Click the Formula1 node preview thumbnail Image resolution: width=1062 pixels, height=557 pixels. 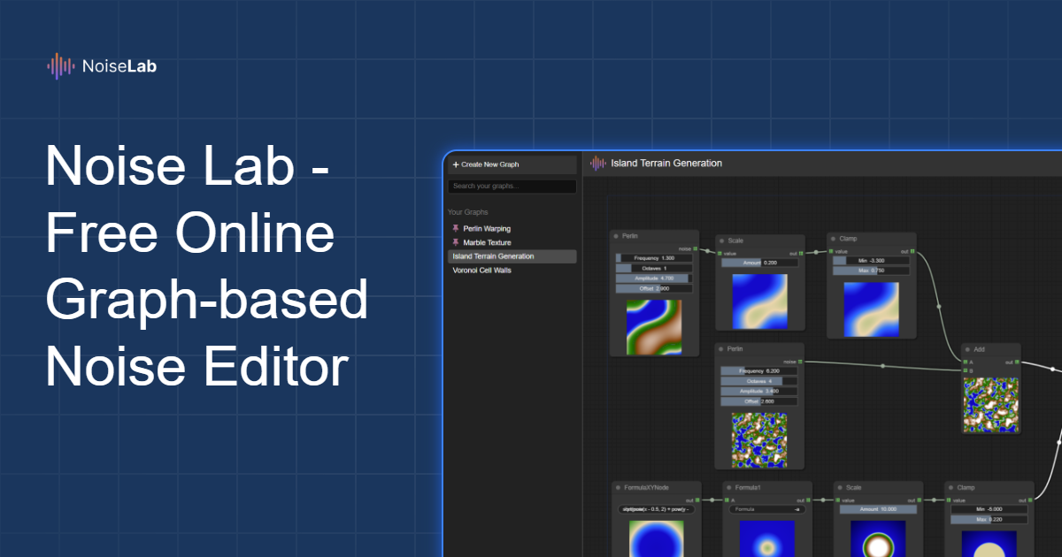[766, 538]
